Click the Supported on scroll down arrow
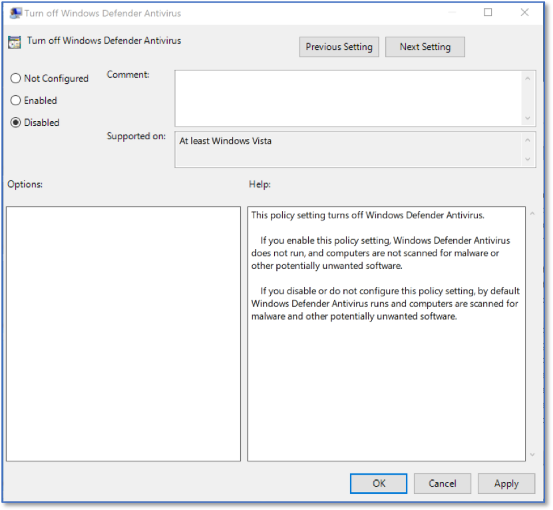 click(528, 159)
